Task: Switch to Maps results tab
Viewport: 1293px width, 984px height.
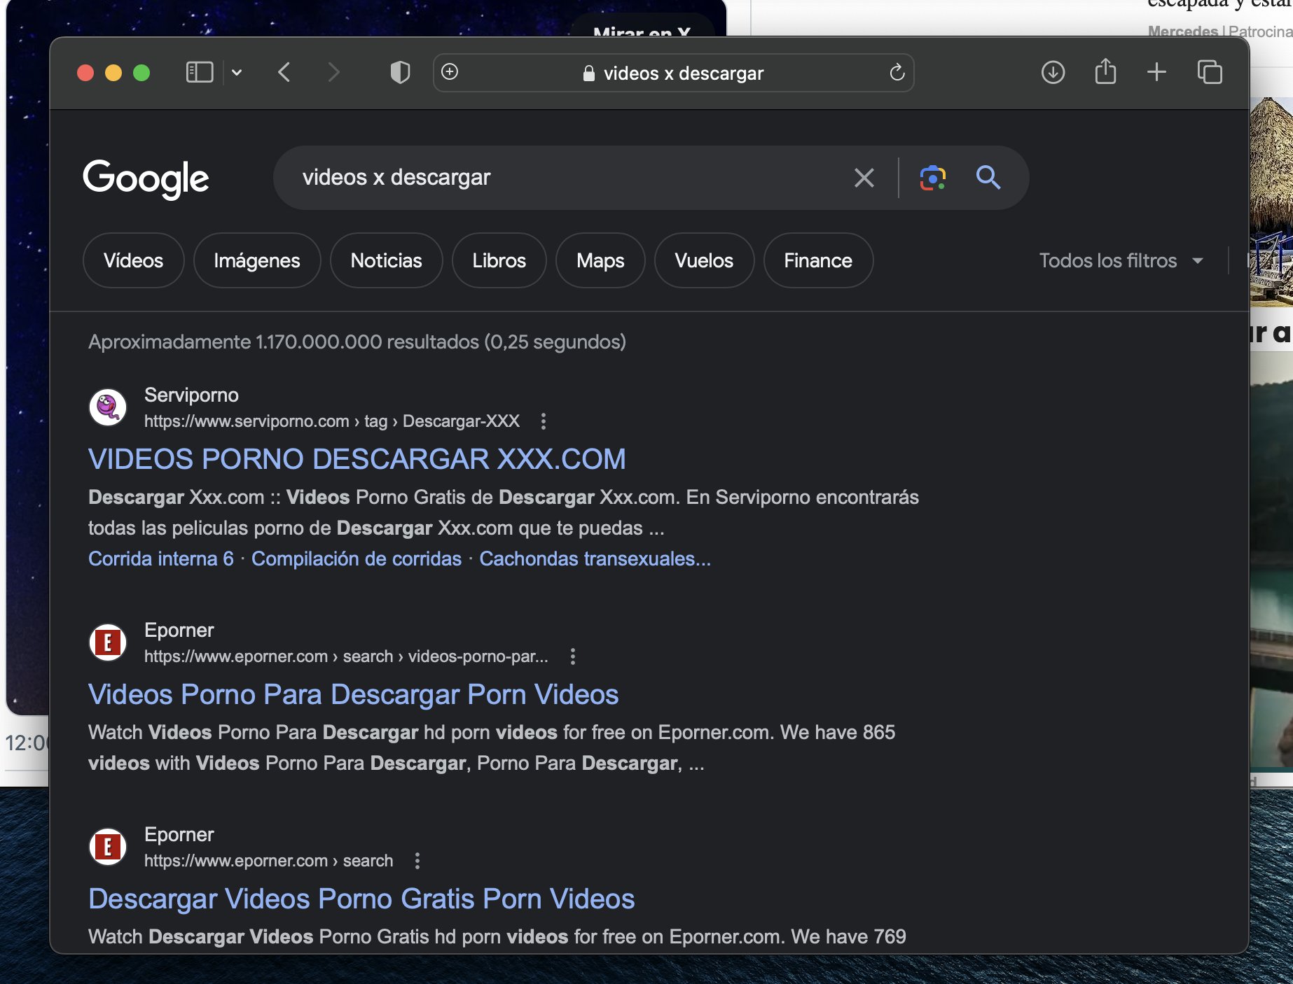Action: point(600,260)
